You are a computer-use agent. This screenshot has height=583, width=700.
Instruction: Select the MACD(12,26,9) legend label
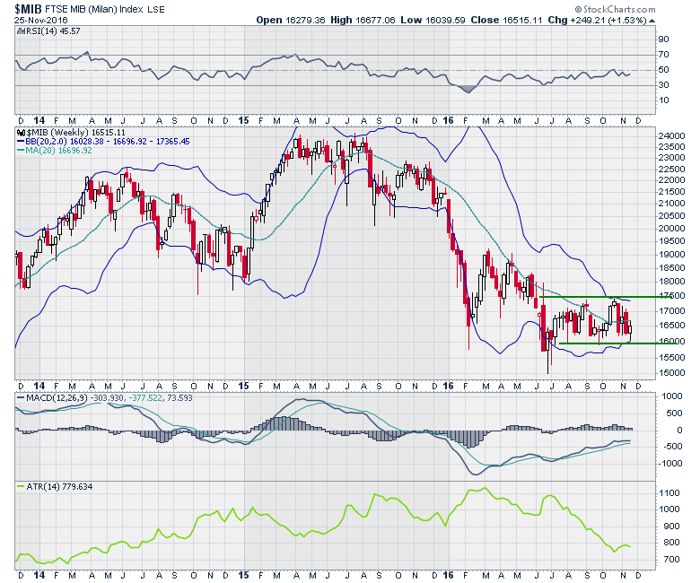click(54, 396)
